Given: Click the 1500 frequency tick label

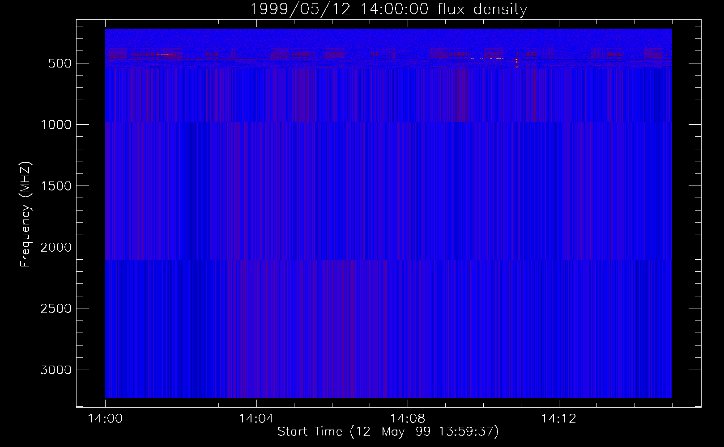Looking at the screenshot, I should (56, 186).
